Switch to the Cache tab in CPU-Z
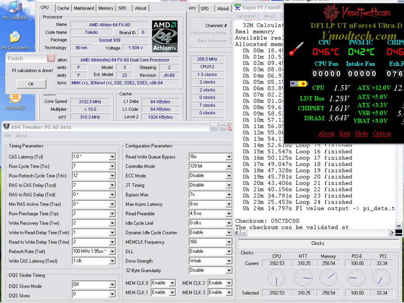 [63, 8]
